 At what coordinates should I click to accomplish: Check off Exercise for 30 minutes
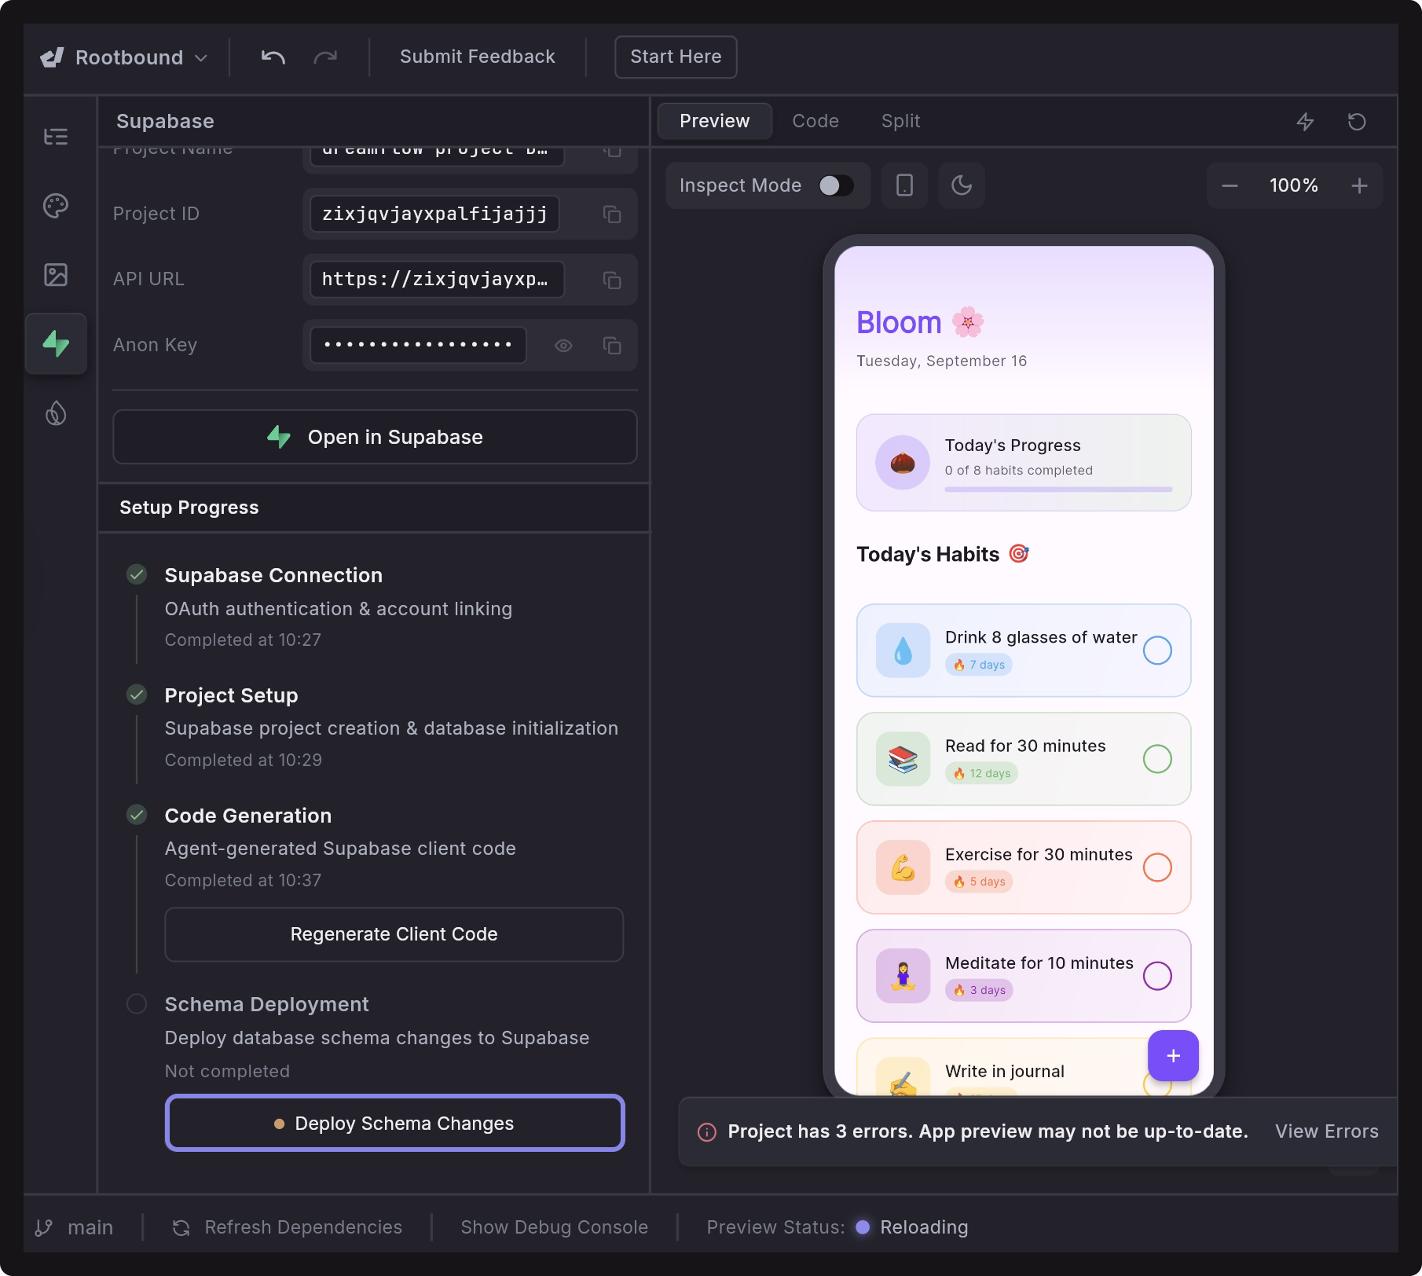point(1157,867)
